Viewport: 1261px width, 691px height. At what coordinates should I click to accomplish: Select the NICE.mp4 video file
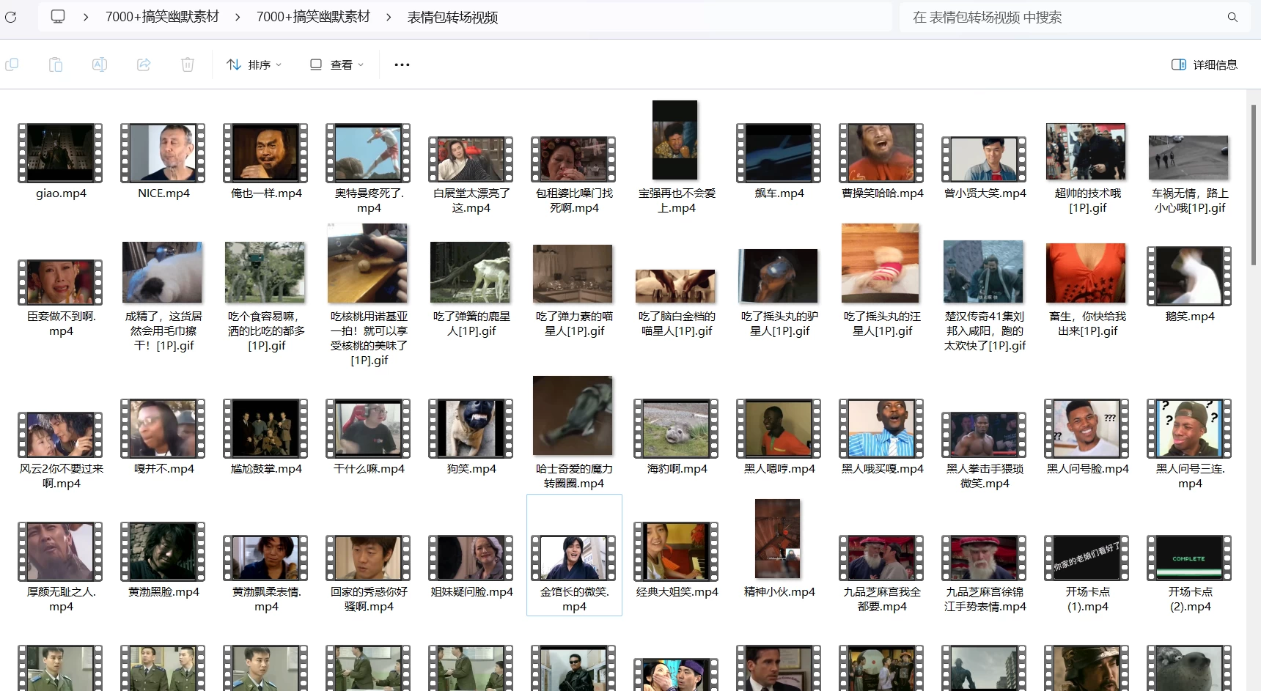(x=163, y=152)
